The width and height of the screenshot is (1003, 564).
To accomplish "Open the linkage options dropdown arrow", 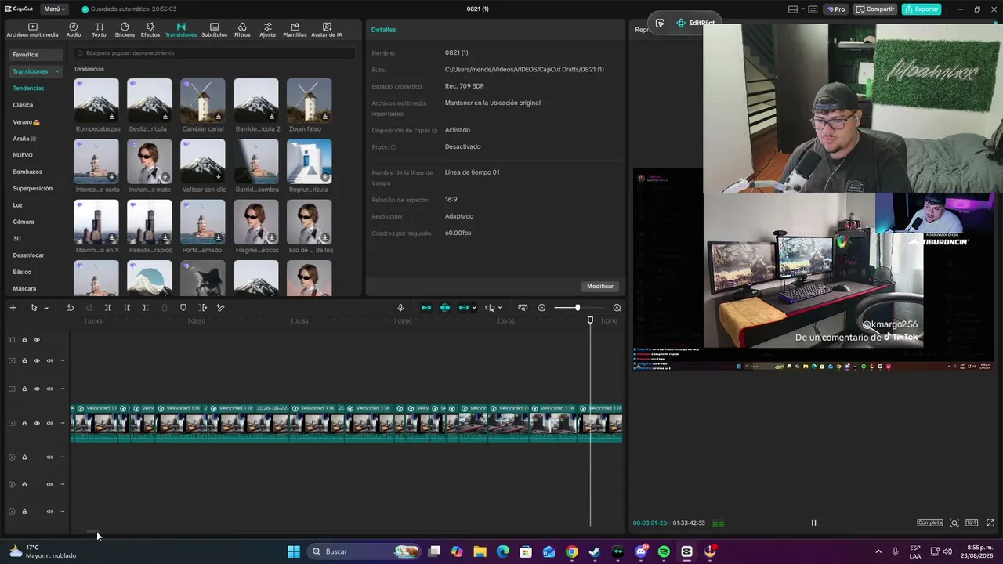I will pos(474,308).
